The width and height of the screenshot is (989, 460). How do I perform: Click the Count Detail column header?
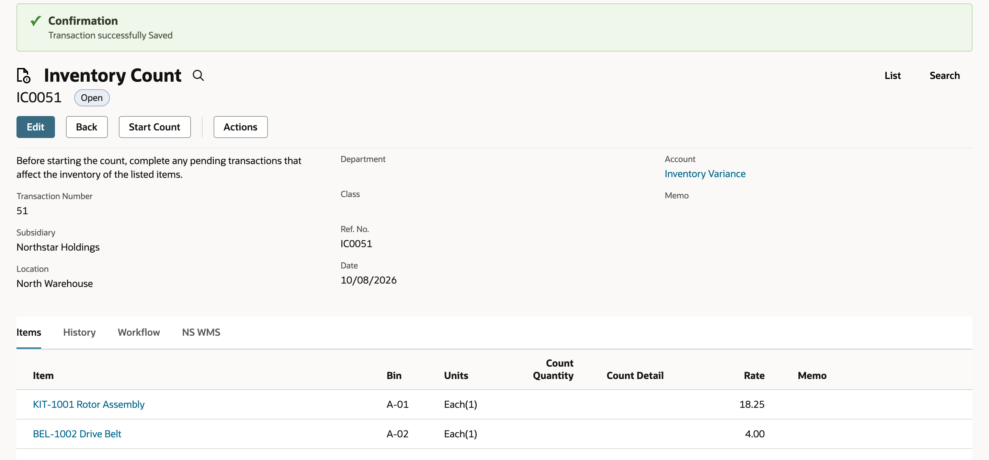click(x=635, y=376)
